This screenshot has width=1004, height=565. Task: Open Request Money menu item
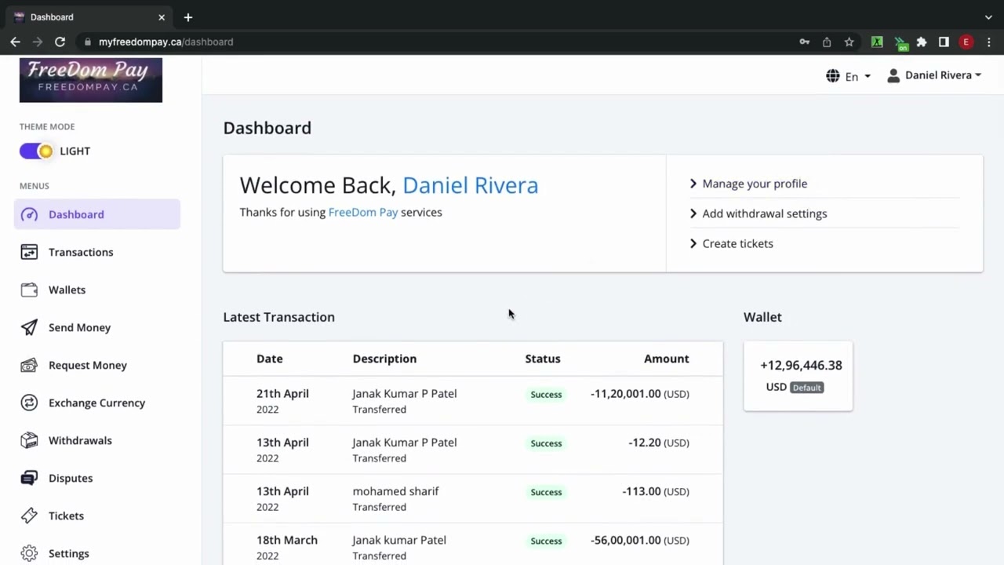coord(97,365)
